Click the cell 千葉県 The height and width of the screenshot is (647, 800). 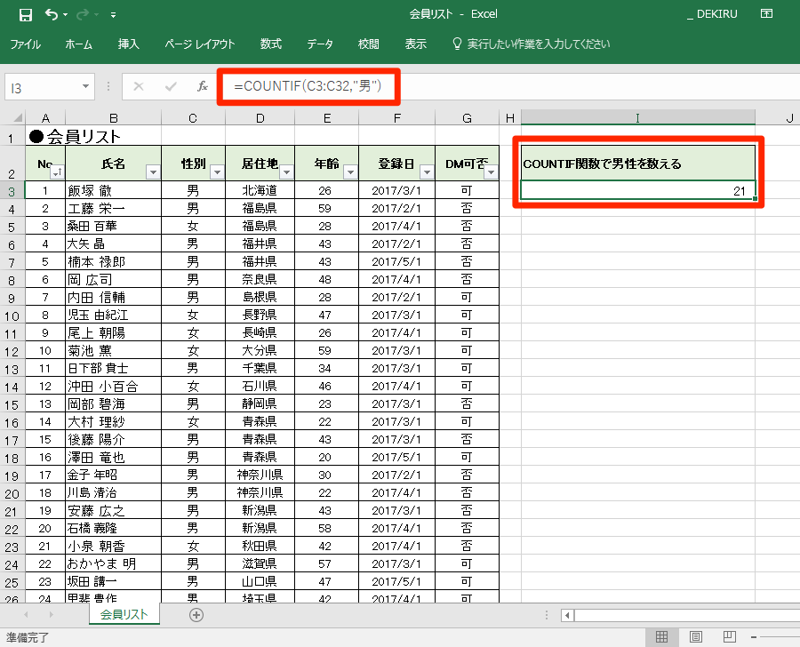(260, 368)
